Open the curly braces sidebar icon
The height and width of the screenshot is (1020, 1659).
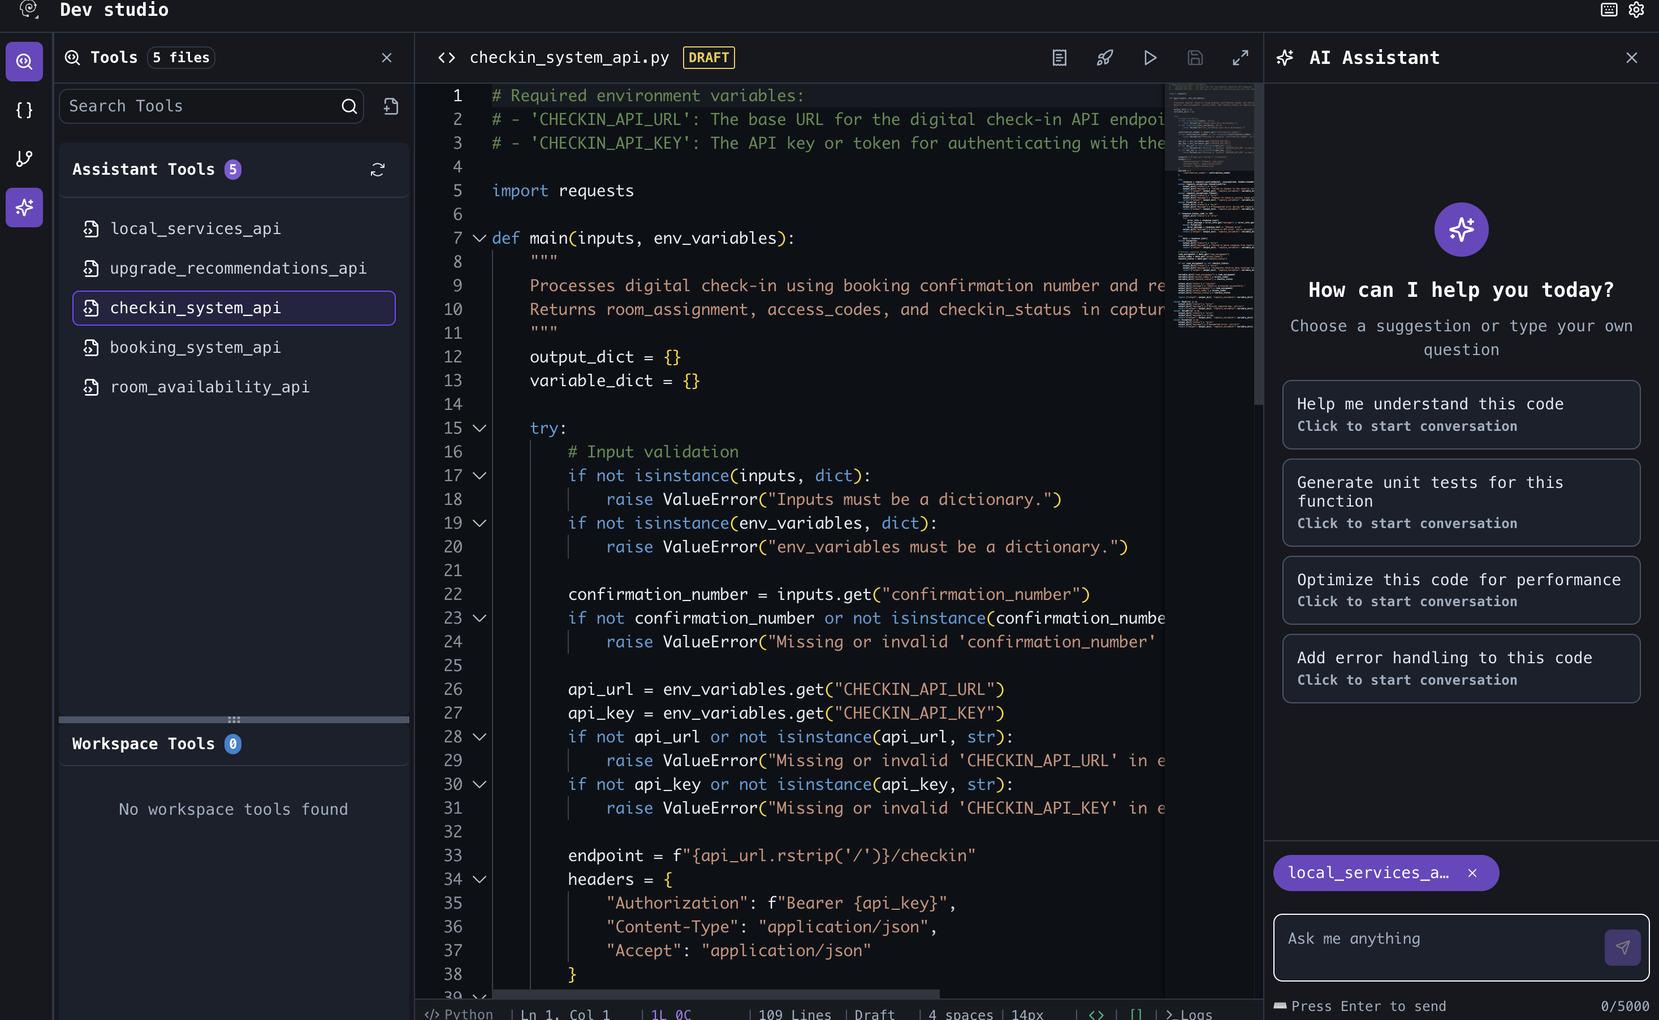pos(24,110)
